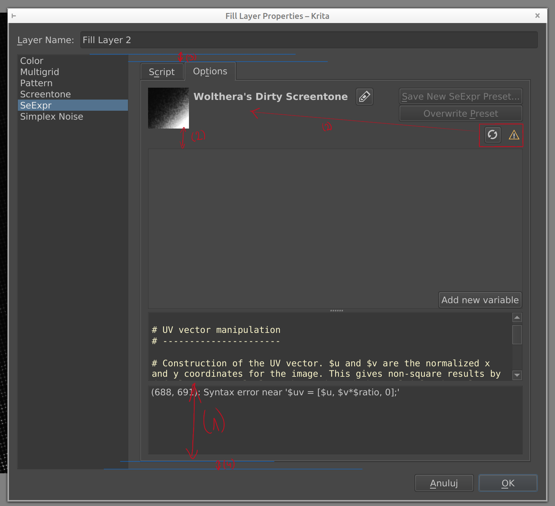Select Multigrid generator in list
The width and height of the screenshot is (555, 506).
click(39, 72)
